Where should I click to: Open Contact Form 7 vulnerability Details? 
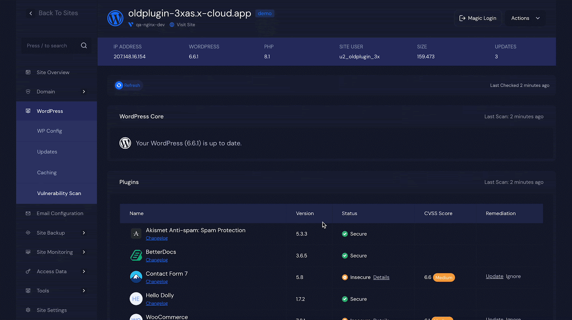(x=381, y=277)
